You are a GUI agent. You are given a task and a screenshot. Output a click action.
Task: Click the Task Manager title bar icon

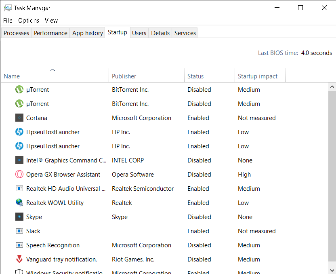point(8,8)
